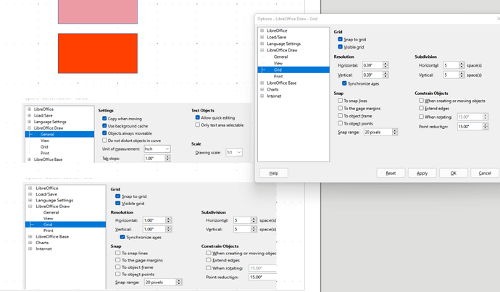Enable To object points in Options dialog
The height and width of the screenshot is (292, 500).
coord(341,123)
